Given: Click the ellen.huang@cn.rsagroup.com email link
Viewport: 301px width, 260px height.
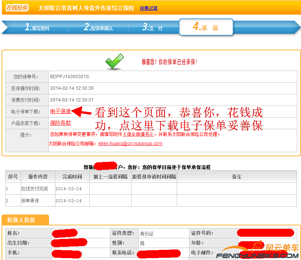Looking at the screenshot, I should [130, 144].
